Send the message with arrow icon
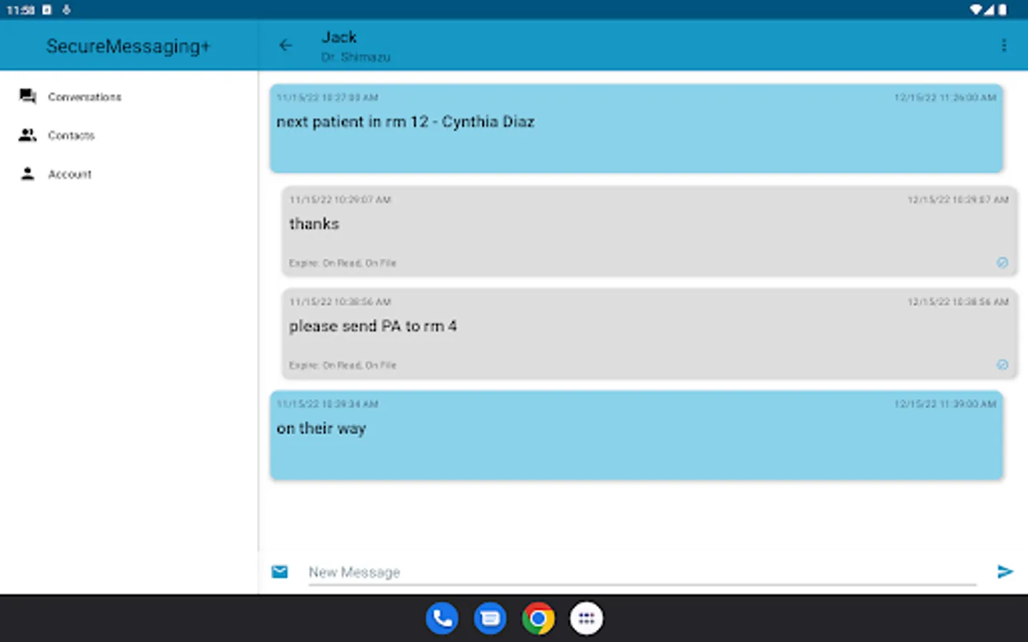Screen dimensions: 1028x642 click(1005, 571)
